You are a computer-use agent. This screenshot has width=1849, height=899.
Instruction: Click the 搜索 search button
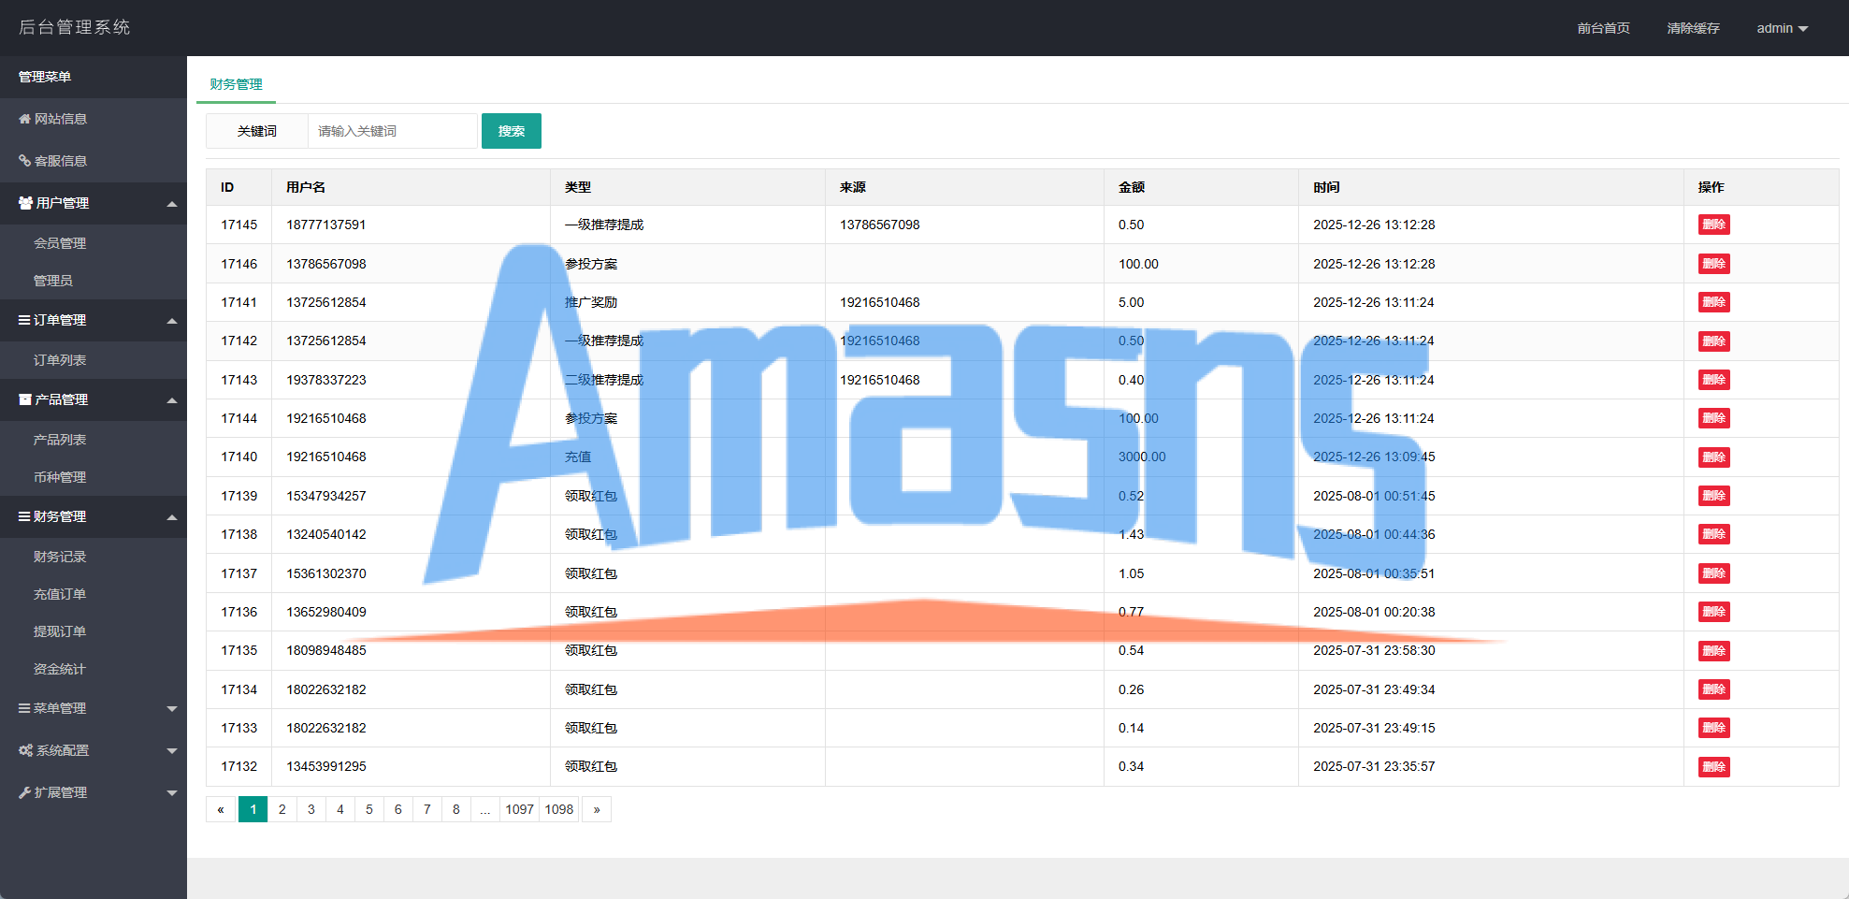tap(512, 131)
